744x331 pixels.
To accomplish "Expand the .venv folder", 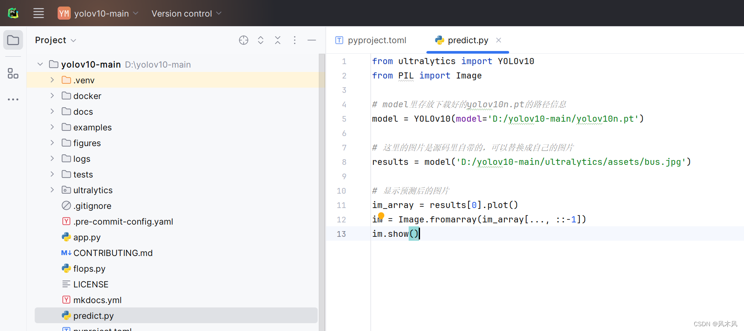I will [x=52, y=80].
